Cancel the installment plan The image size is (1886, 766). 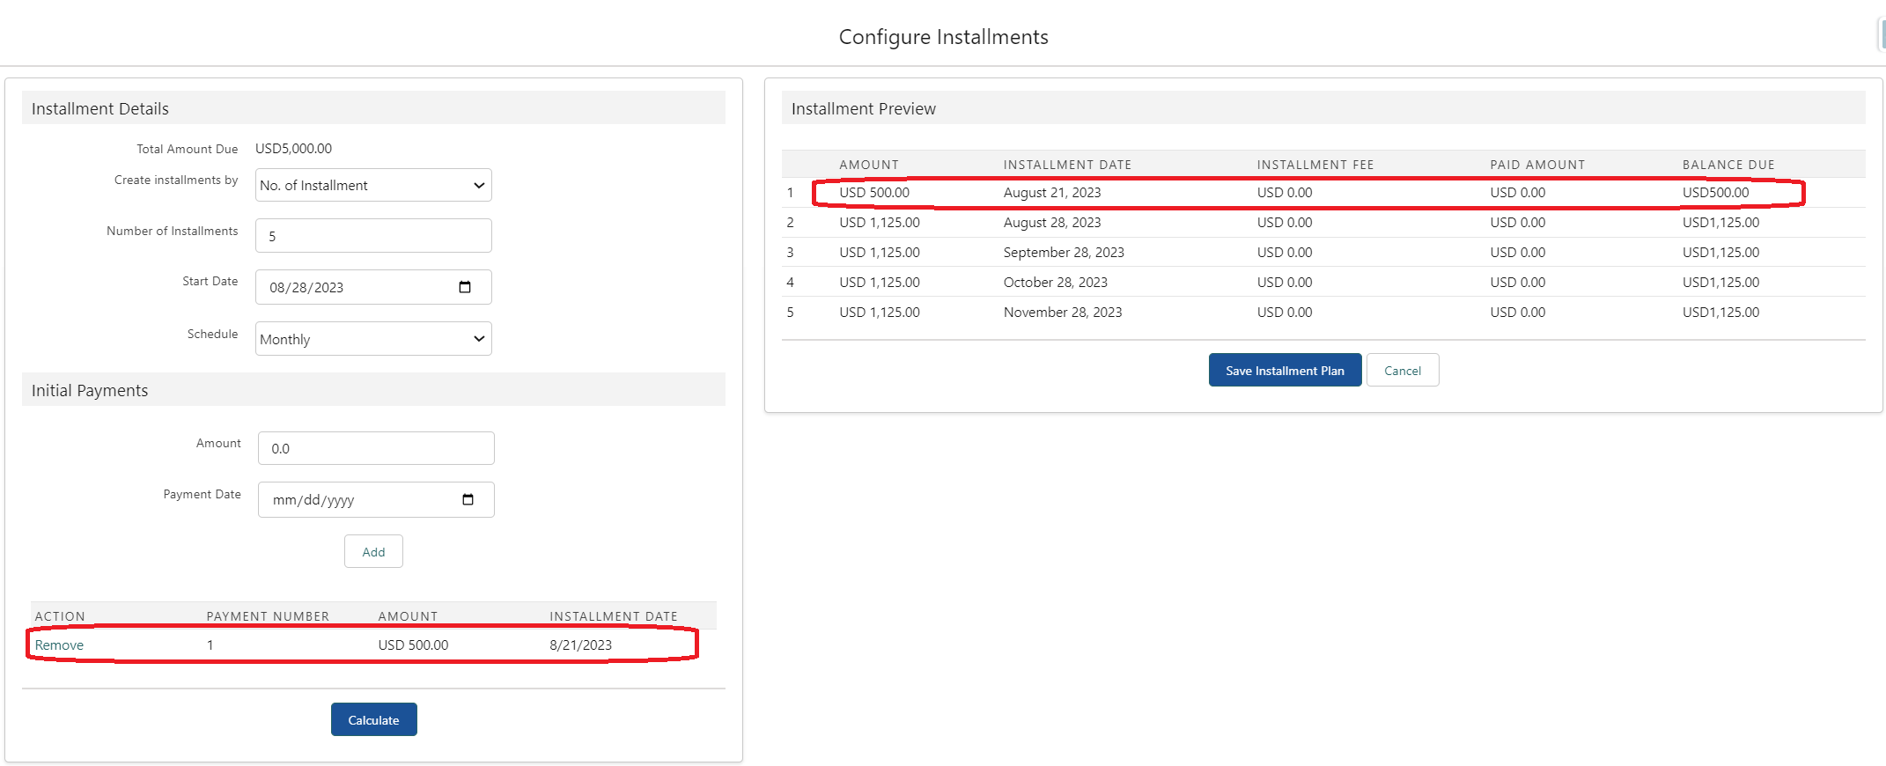(x=1403, y=371)
